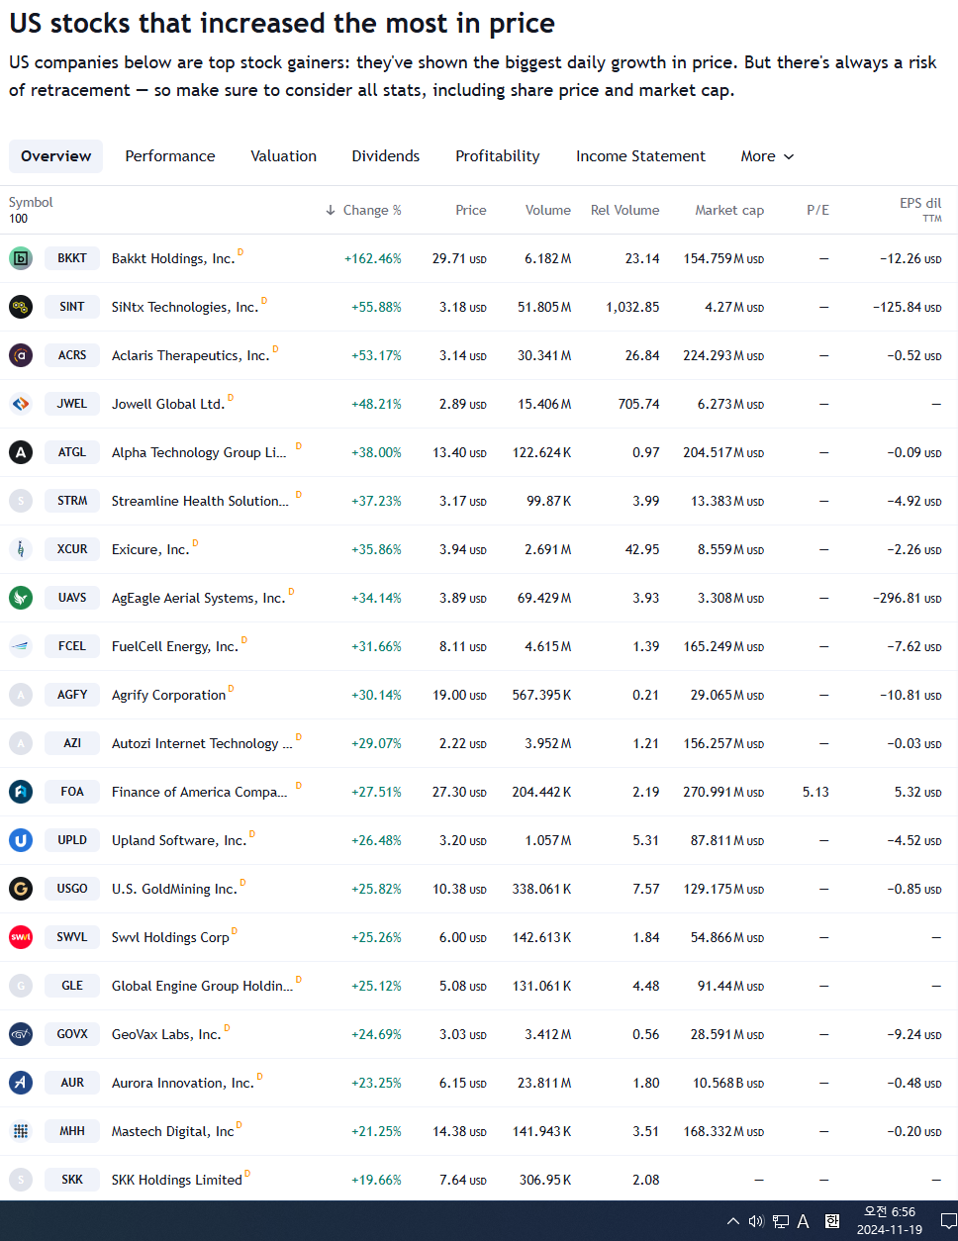Click the +162.46% change value
Screen dimensions: 958x1241
pyautogui.click(x=373, y=258)
